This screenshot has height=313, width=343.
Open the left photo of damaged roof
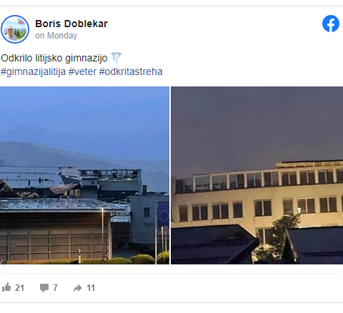tap(84, 175)
